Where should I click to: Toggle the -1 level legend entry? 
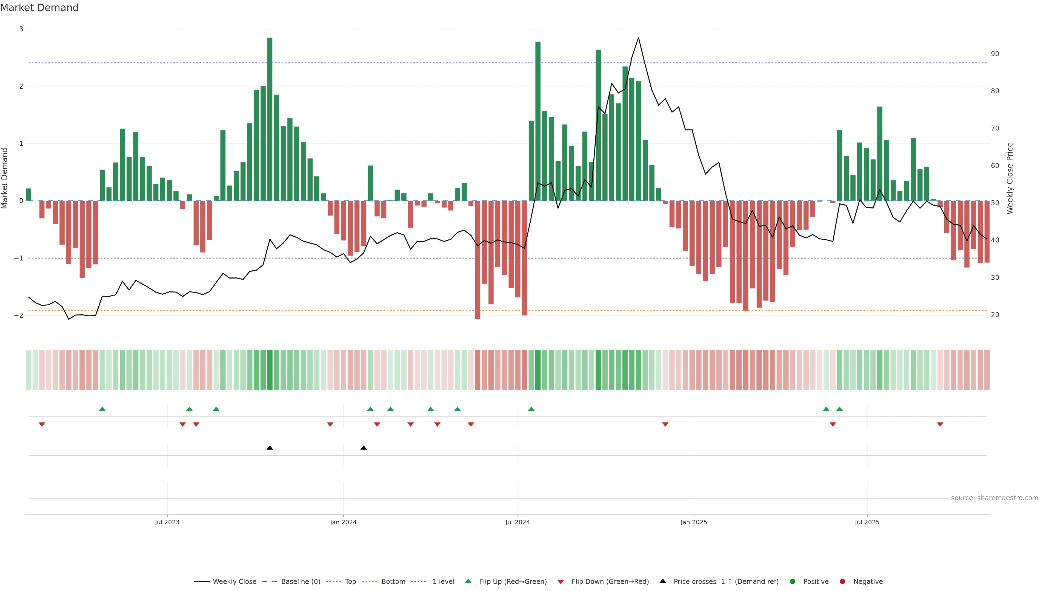click(x=442, y=581)
